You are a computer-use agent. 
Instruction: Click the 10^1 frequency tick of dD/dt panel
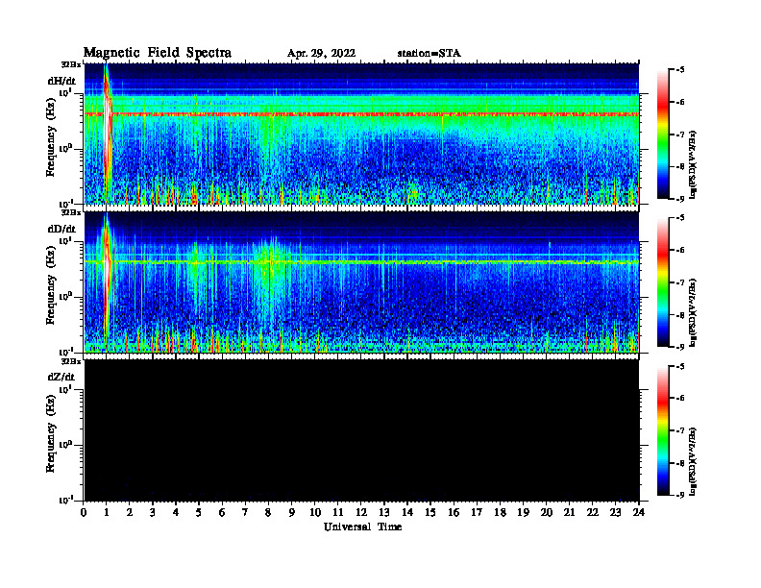click(x=65, y=240)
